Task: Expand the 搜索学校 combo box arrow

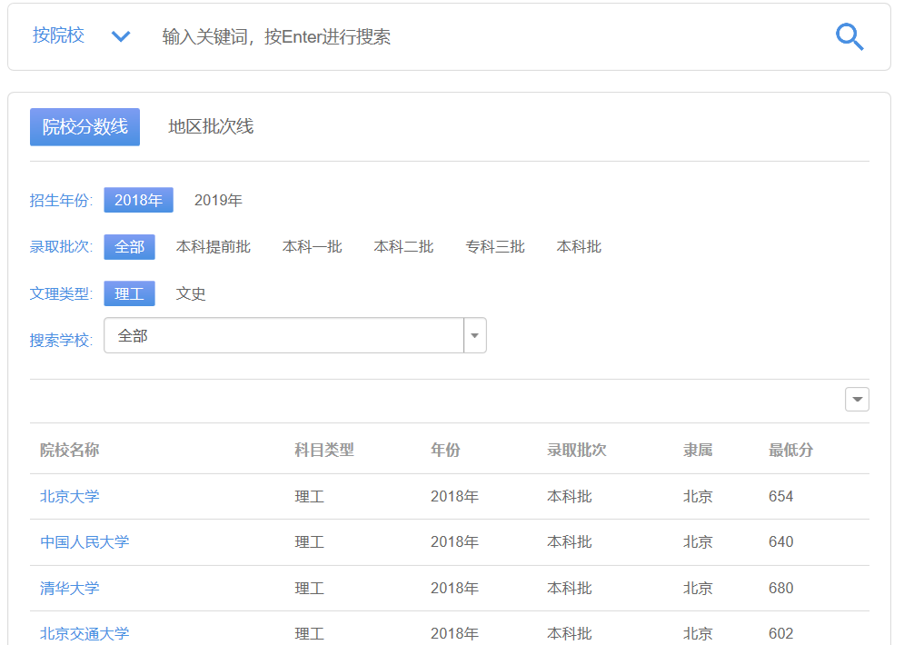Action: pyautogui.click(x=475, y=336)
